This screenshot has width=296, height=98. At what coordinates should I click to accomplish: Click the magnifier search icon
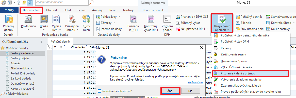pyautogui.click(x=91, y=3)
